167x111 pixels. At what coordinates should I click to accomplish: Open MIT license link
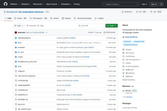(x=128, y=53)
